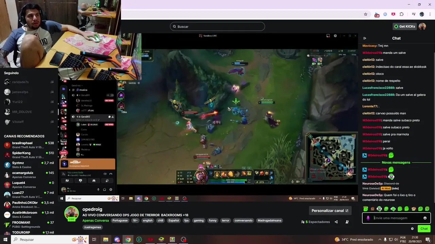The width and height of the screenshot is (435, 244).
Task: Collapse the chat panel with arrow icon
Action: [365, 38]
